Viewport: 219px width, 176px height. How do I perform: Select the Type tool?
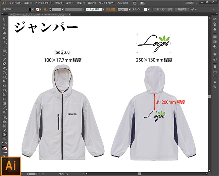coord(4,42)
